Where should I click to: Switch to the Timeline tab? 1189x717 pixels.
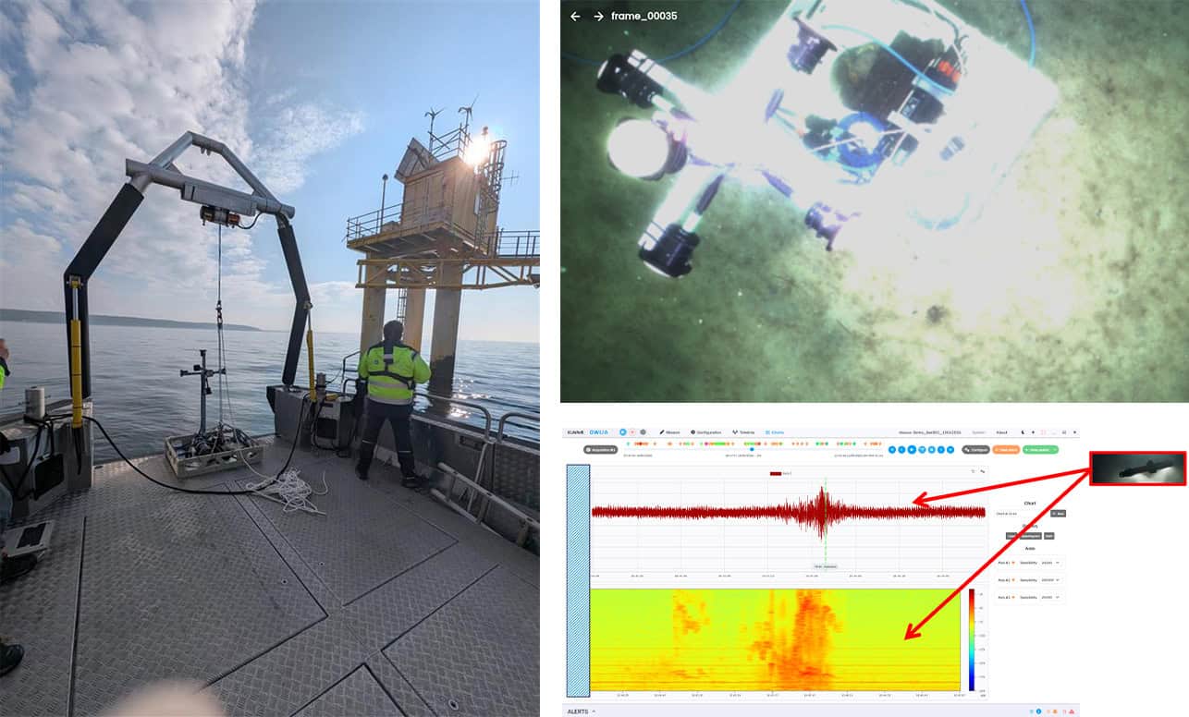pyautogui.click(x=743, y=432)
